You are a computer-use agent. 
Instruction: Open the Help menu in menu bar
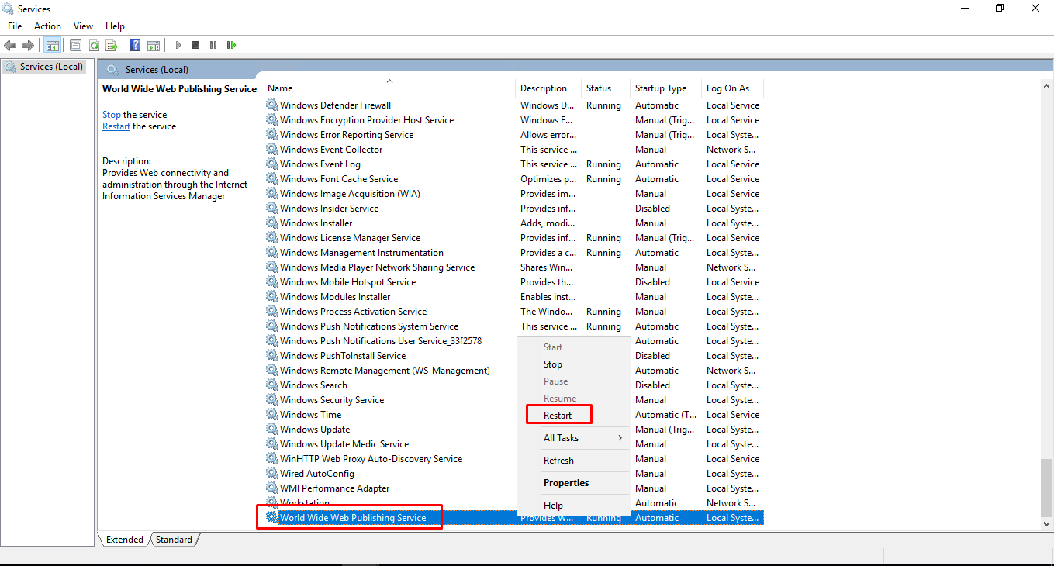pyautogui.click(x=115, y=26)
